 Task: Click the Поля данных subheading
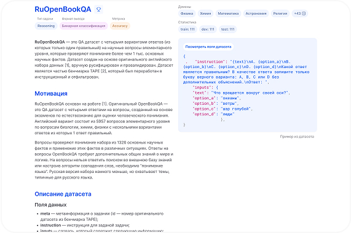tap(50, 205)
